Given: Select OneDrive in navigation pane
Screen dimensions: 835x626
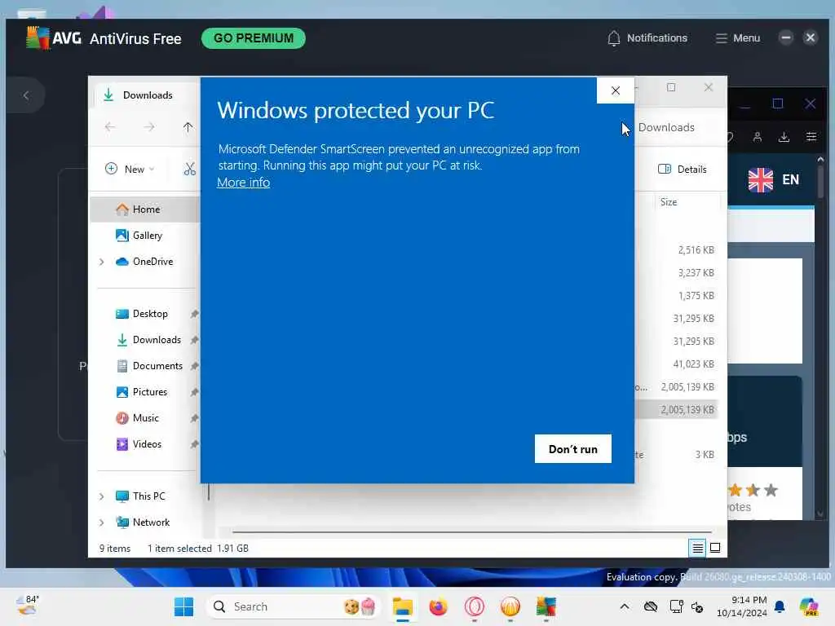Looking at the screenshot, I should click(152, 262).
